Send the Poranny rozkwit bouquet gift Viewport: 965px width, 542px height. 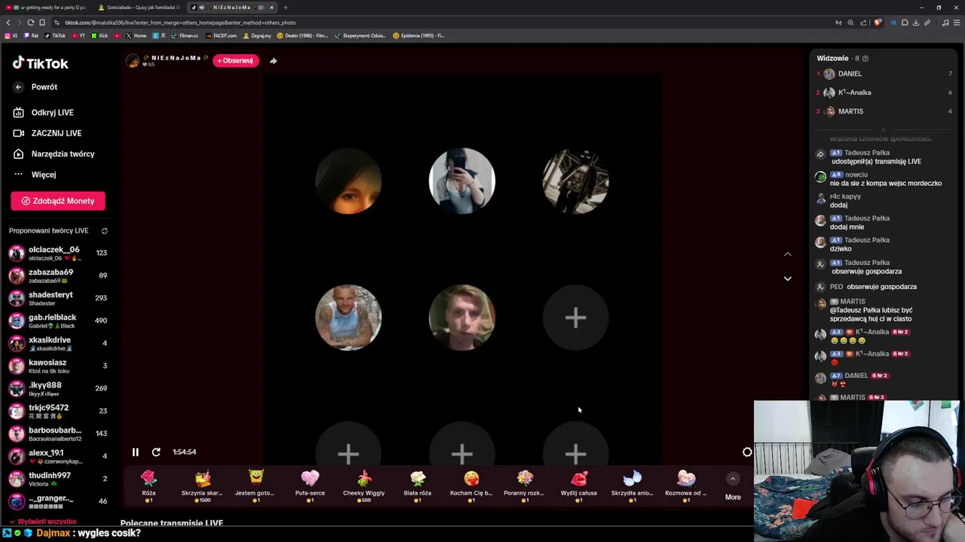pyautogui.click(x=525, y=486)
